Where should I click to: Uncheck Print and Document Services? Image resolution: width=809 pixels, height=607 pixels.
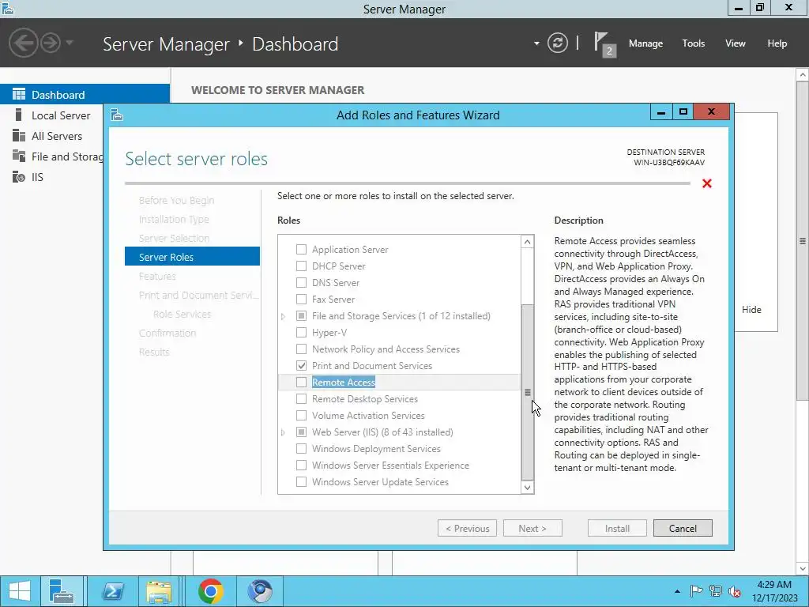click(301, 365)
